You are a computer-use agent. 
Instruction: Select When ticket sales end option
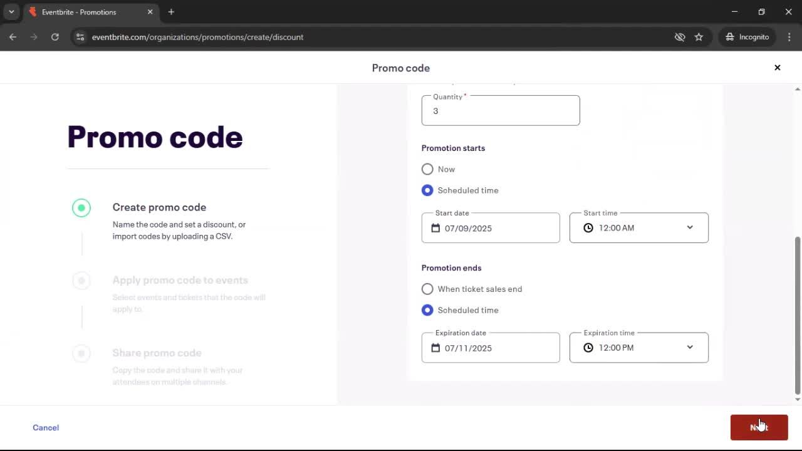[x=427, y=289]
